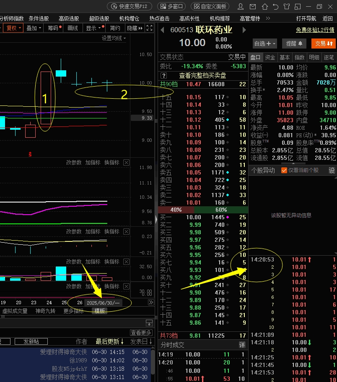Select 画线 draw line tool

pyautogui.click(x=73, y=28)
